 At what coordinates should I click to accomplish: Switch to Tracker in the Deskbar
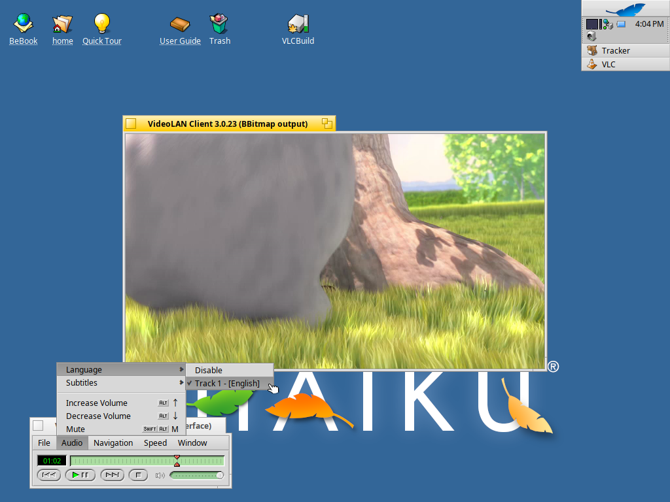click(626, 50)
